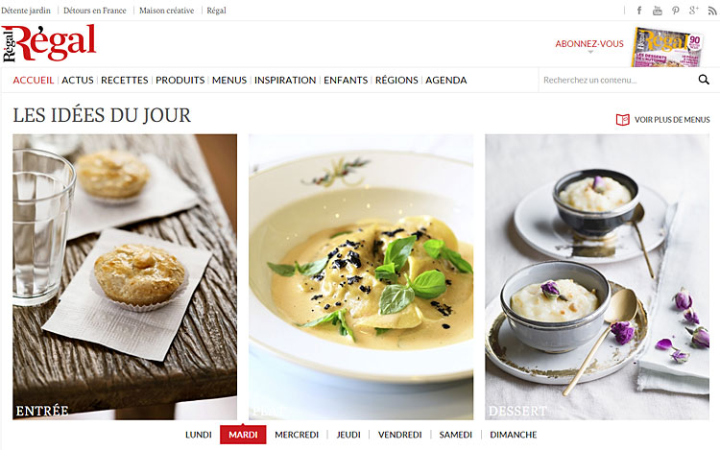Click Voir plus de menus link

pos(672,120)
